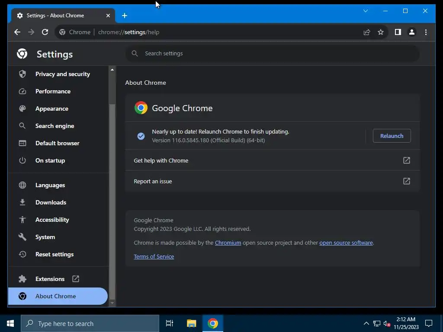Reload the current page
The height and width of the screenshot is (332, 443).
point(45,32)
